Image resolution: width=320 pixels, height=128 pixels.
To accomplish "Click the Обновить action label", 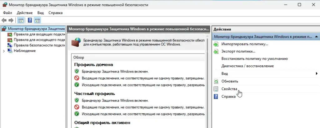I will point(230,81).
